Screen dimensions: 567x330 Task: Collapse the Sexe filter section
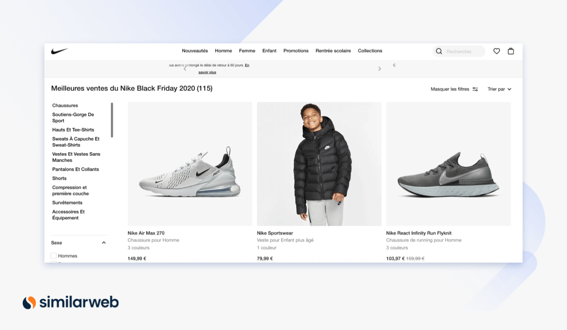coord(104,243)
